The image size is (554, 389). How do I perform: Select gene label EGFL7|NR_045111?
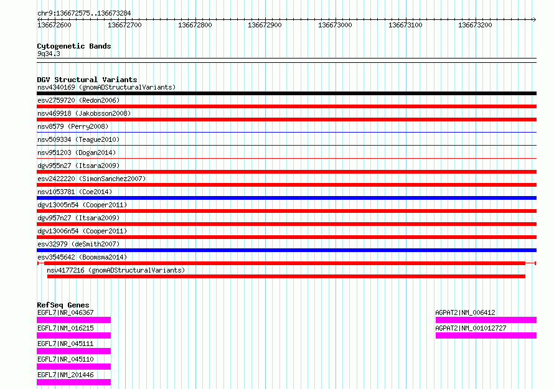click(x=65, y=344)
